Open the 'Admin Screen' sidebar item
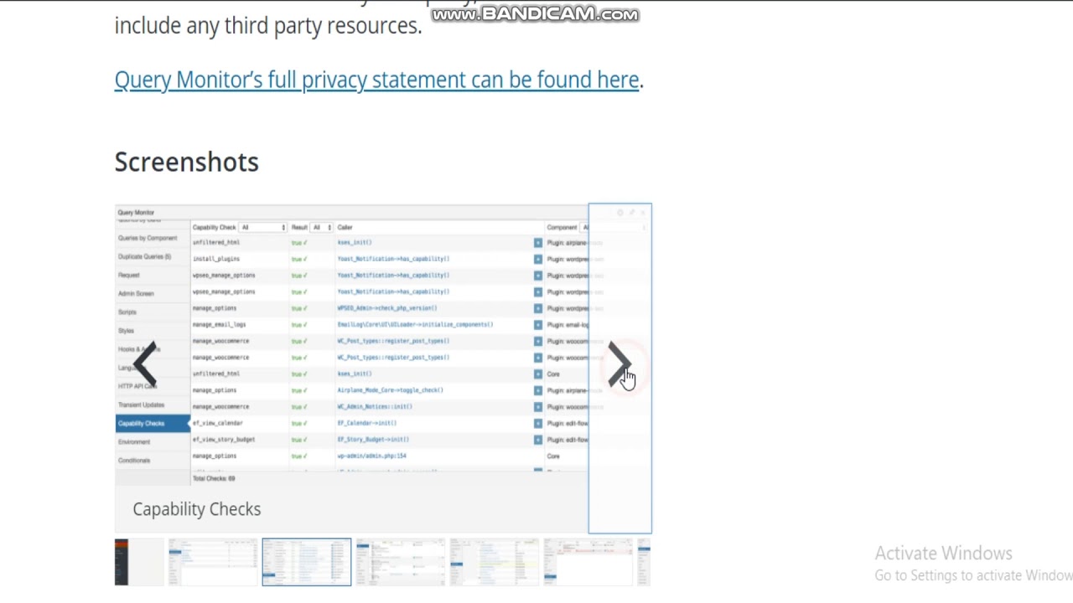Image resolution: width=1073 pixels, height=603 pixels. click(x=136, y=294)
